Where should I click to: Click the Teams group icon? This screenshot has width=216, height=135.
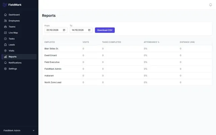pyautogui.click(x=5, y=27)
